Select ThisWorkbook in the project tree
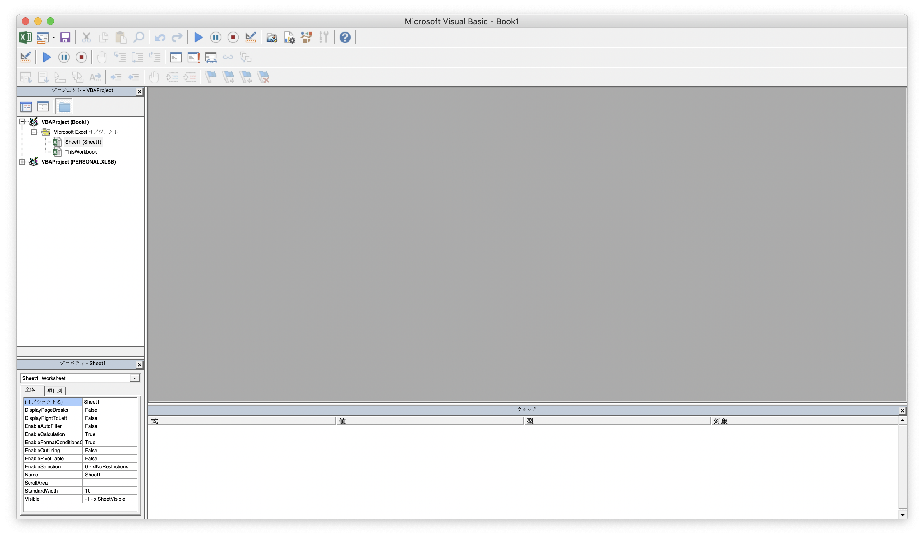Screen dimensions: 924x538 coord(81,151)
